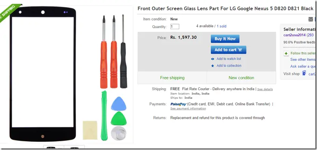Screen dimensions: 317x150
Task: Click the PaisaPay logo
Action: 178,104
